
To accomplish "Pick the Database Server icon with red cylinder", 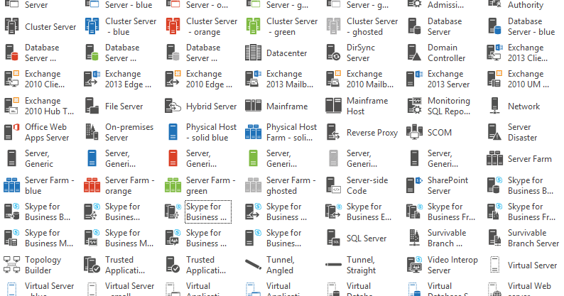I will 11,53.
